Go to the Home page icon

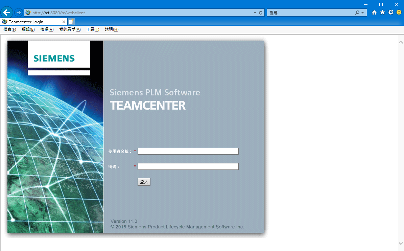pyautogui.click(x=374, y=13)
